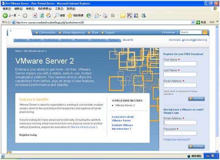Open the Mail icon dropdown arrow
The width and height of the screenshot is (220, 160).
pos(100,16)
